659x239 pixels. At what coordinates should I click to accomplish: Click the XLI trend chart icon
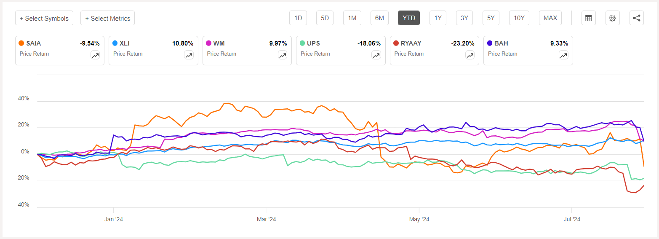click(x=189, y=55)
